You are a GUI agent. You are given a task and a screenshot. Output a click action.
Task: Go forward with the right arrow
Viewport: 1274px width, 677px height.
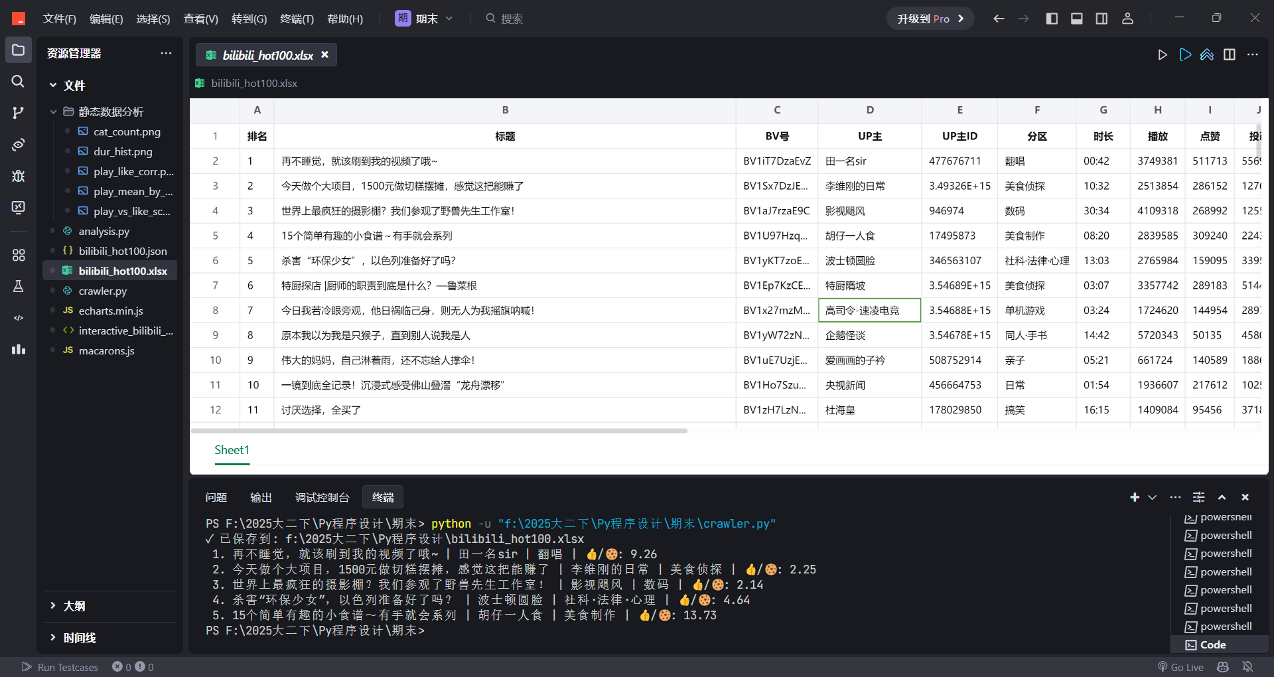click(1024, 19)
